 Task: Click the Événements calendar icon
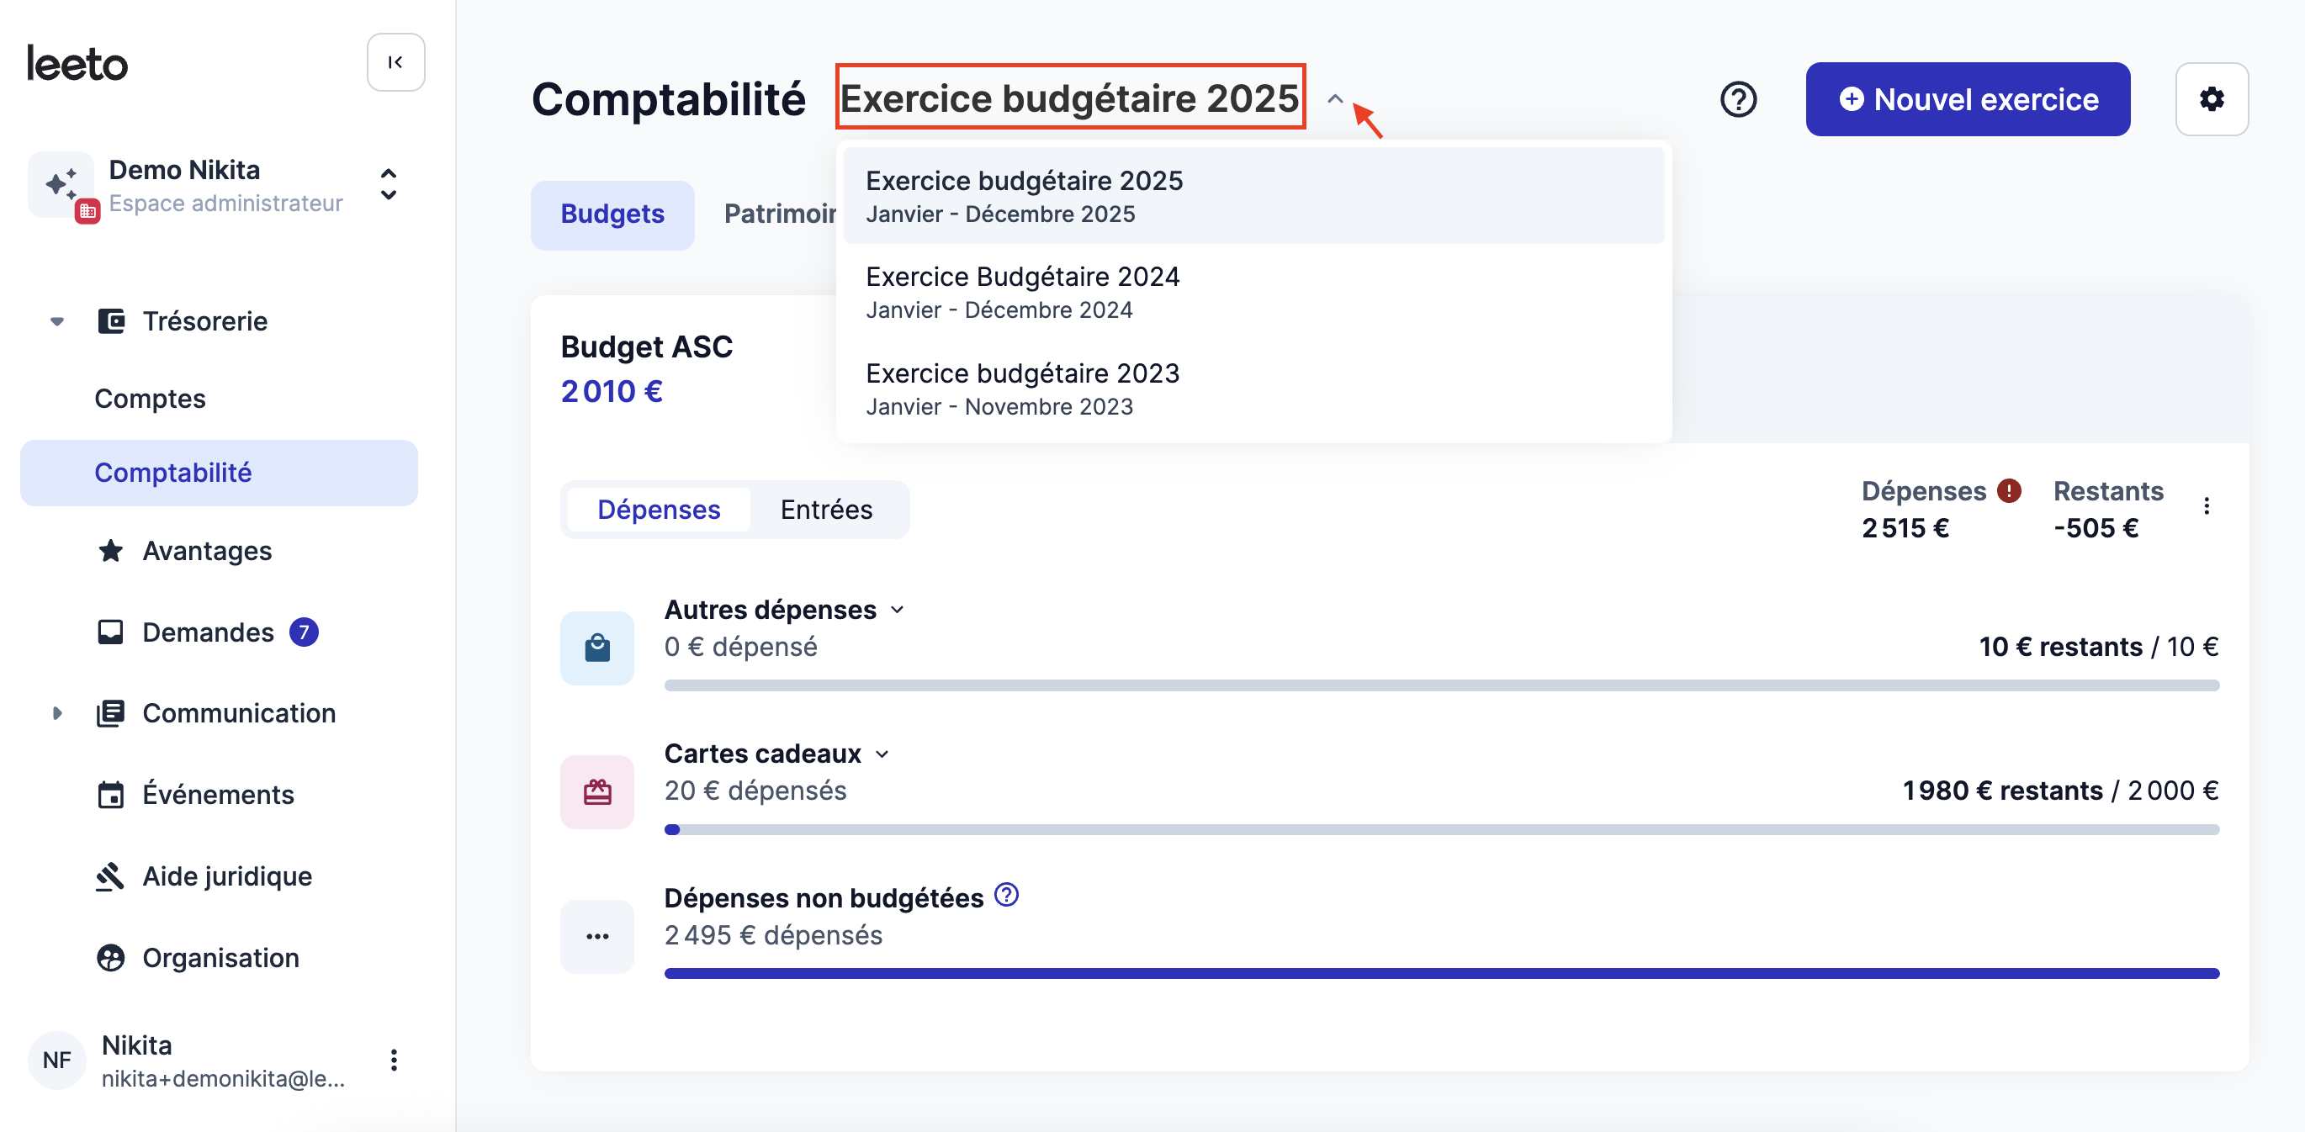111,795
